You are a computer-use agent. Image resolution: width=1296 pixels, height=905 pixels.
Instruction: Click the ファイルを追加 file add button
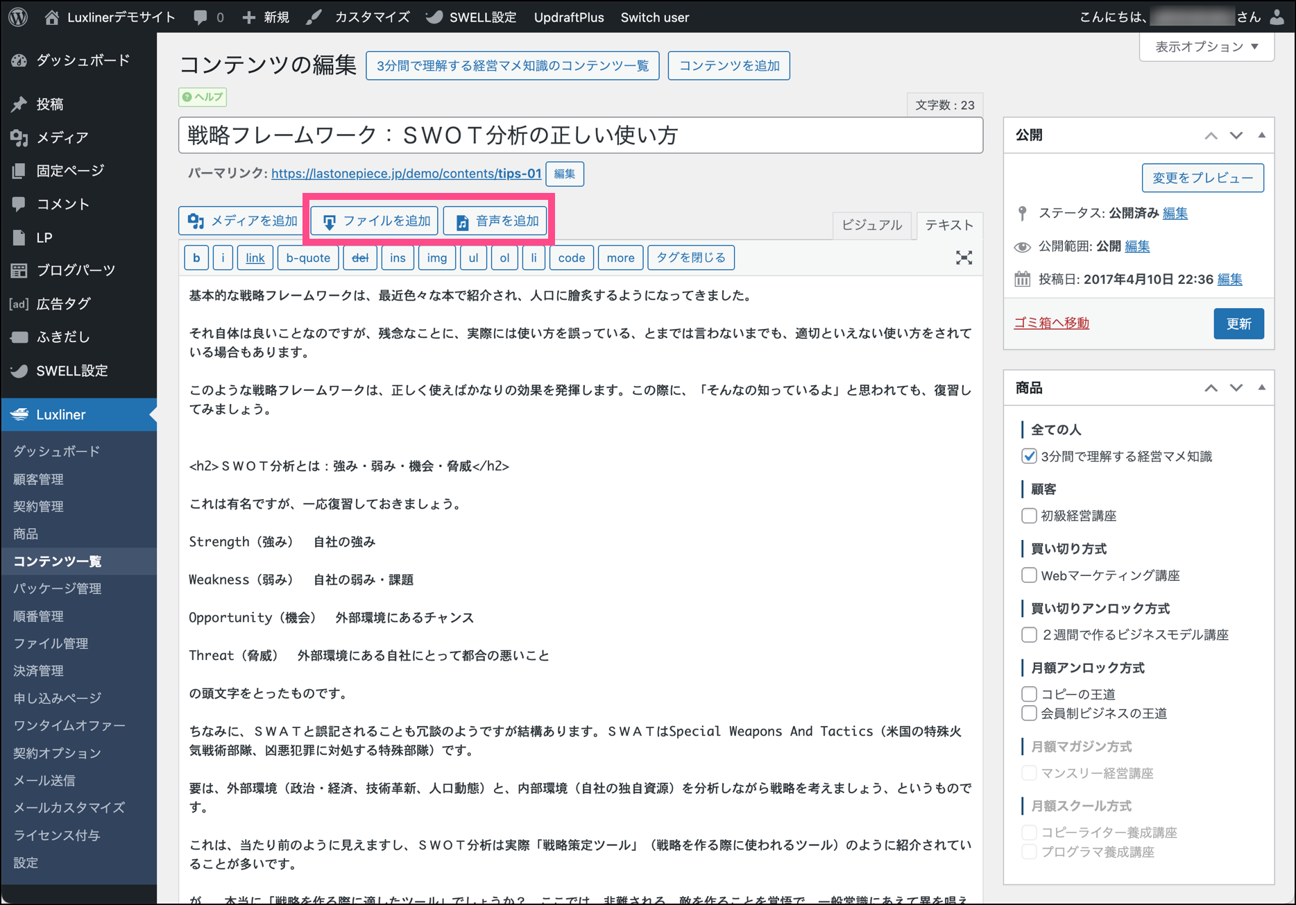[x=375, y=221]
